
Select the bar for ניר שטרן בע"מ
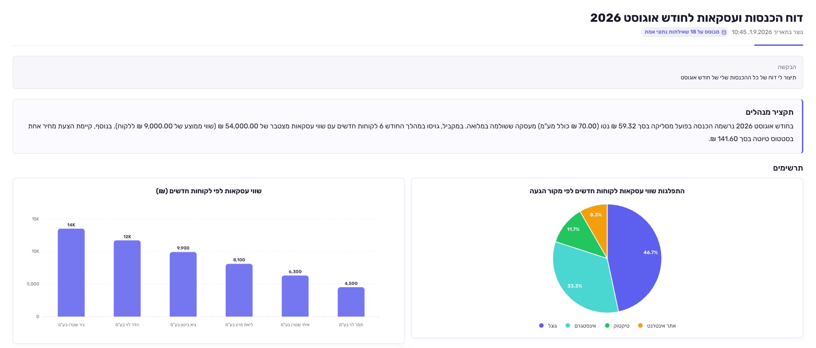(x=71, y=273)
